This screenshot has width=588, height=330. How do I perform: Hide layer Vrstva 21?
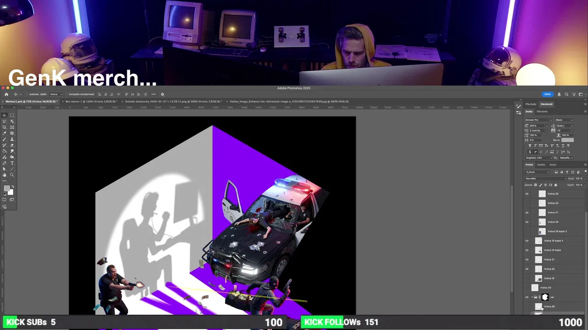[x=527, y=259]
